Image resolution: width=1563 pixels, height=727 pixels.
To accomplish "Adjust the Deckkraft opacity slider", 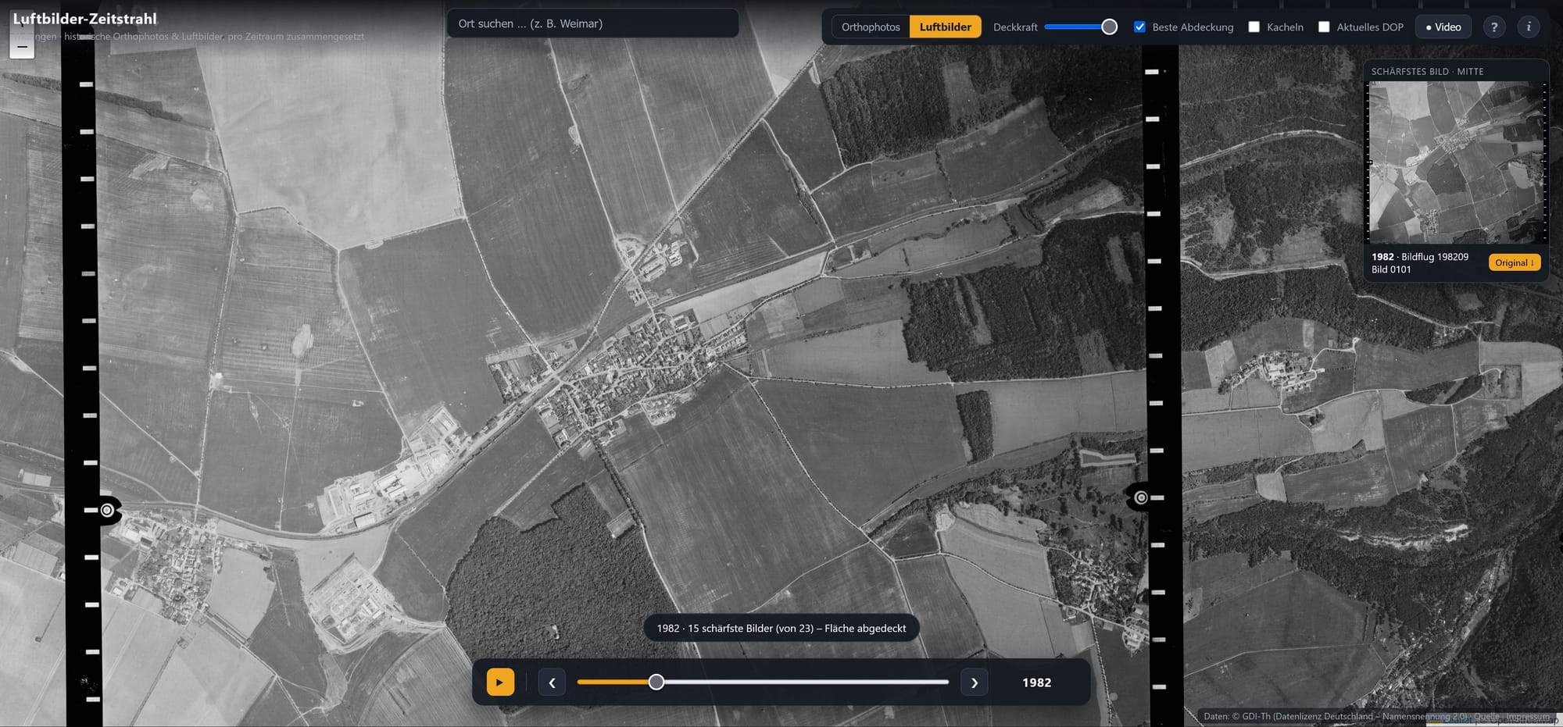I will [1081, 27].
